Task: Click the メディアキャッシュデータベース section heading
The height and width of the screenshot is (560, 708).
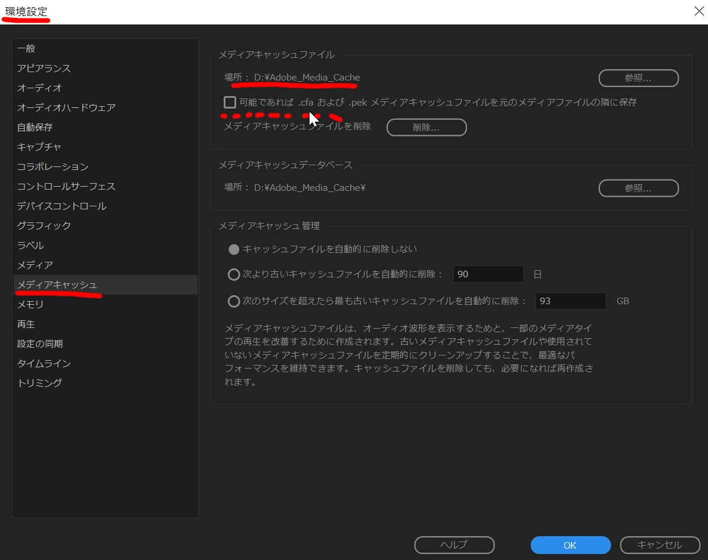Action: (x=285, y=165)
